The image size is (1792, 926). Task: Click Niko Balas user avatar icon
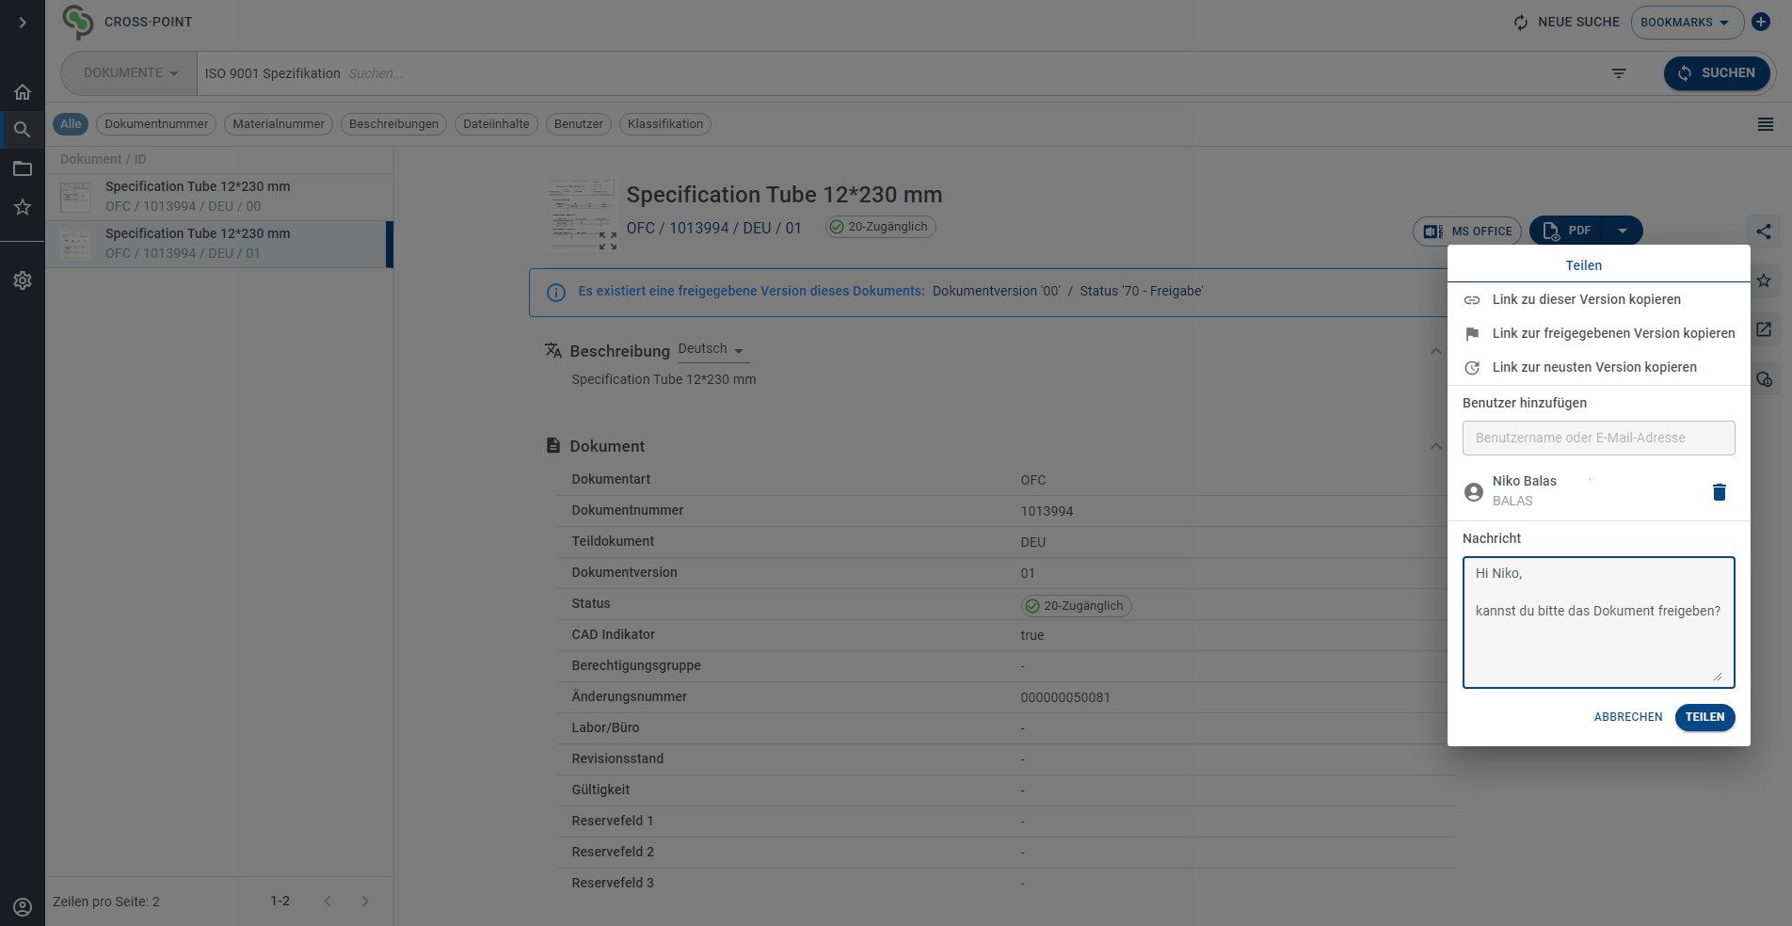tap(1474, 492)
